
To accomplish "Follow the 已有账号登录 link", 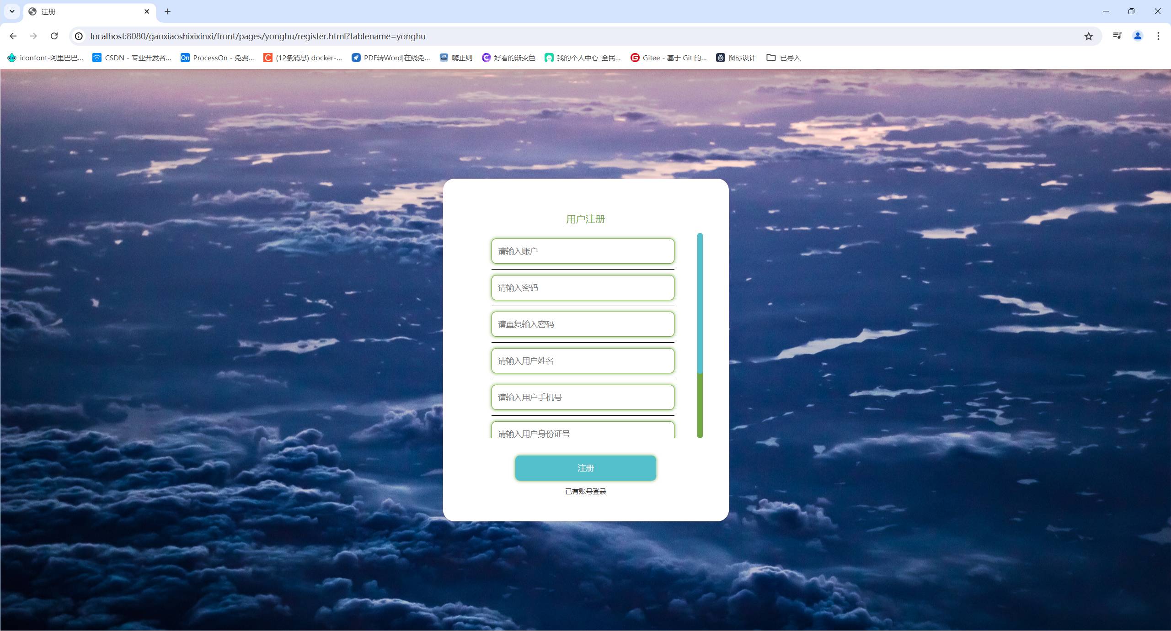I will [x=585, y=492].
